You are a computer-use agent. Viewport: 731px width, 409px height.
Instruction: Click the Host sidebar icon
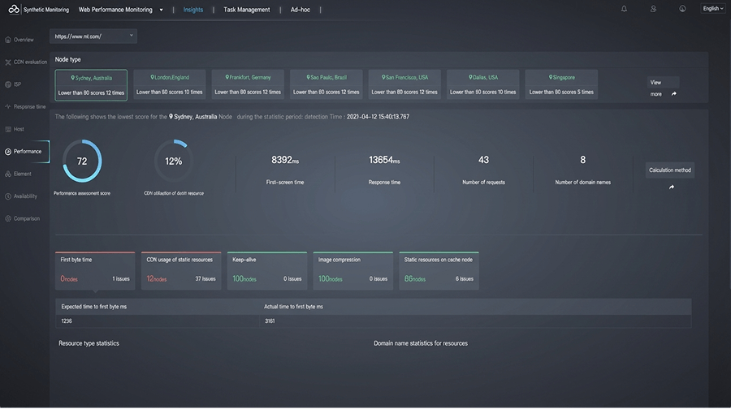[8, 130]
